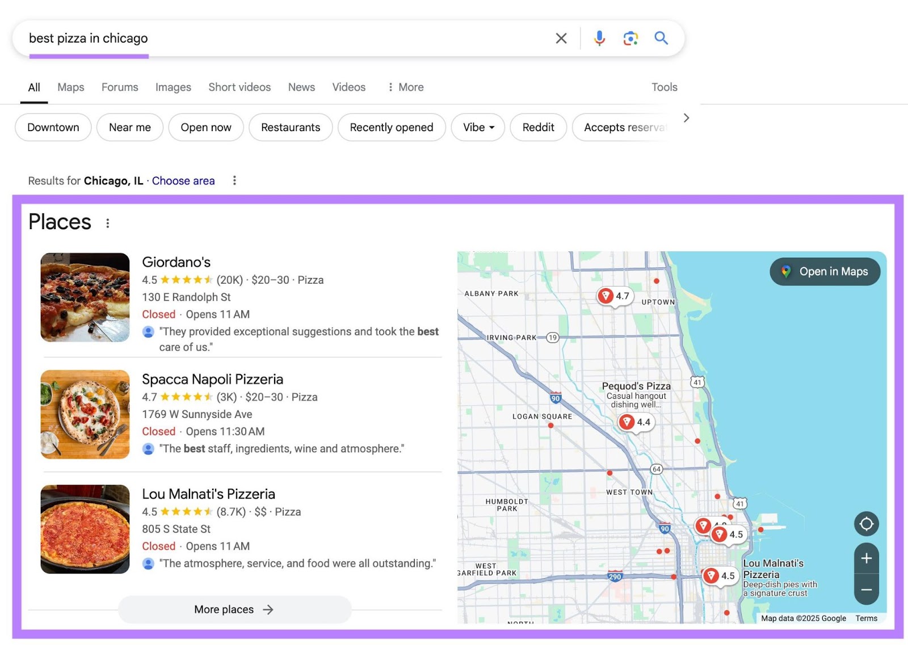Open the Choose area link

pos(183,180)
